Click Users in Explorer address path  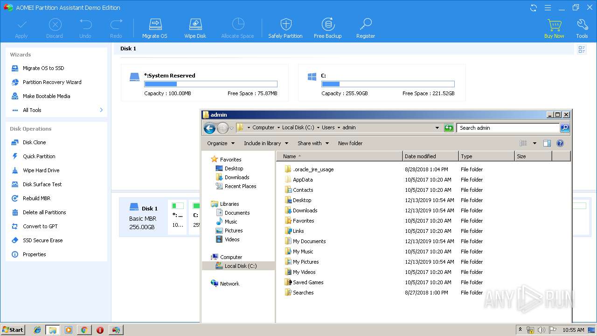click(328, 127)
